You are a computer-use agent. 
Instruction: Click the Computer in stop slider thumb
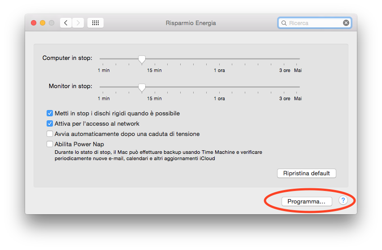(x=142, y=59)
